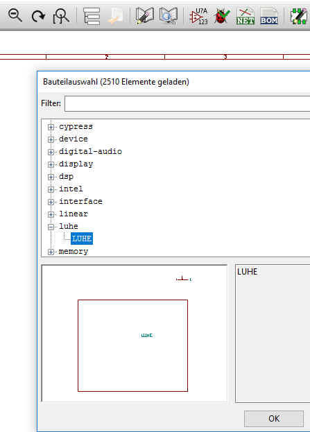Click the redraw view icon
Screen dimensions: 310x432
coord(38,16)
